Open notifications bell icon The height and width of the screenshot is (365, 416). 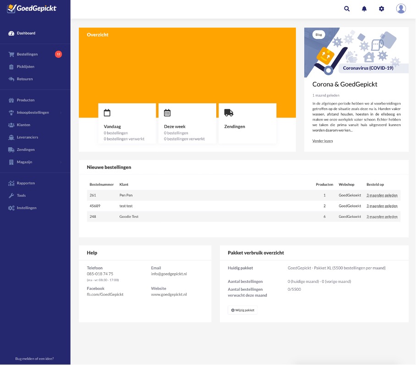pos(364,9)
